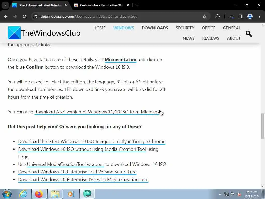
Task: Open the taskbar clock and date
Action: click(252, 194)
